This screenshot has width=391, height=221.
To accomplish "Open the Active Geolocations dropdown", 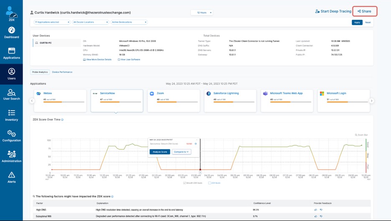I will [x=129, y=22].
